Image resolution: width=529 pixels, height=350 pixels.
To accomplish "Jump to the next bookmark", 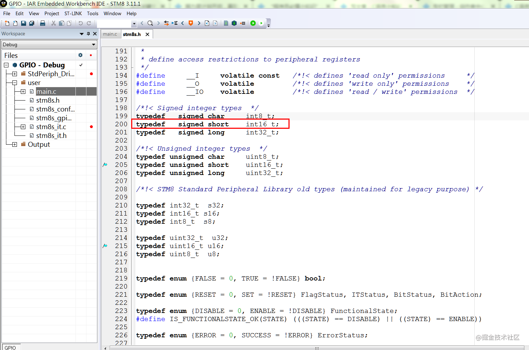I will coord(199,23).
